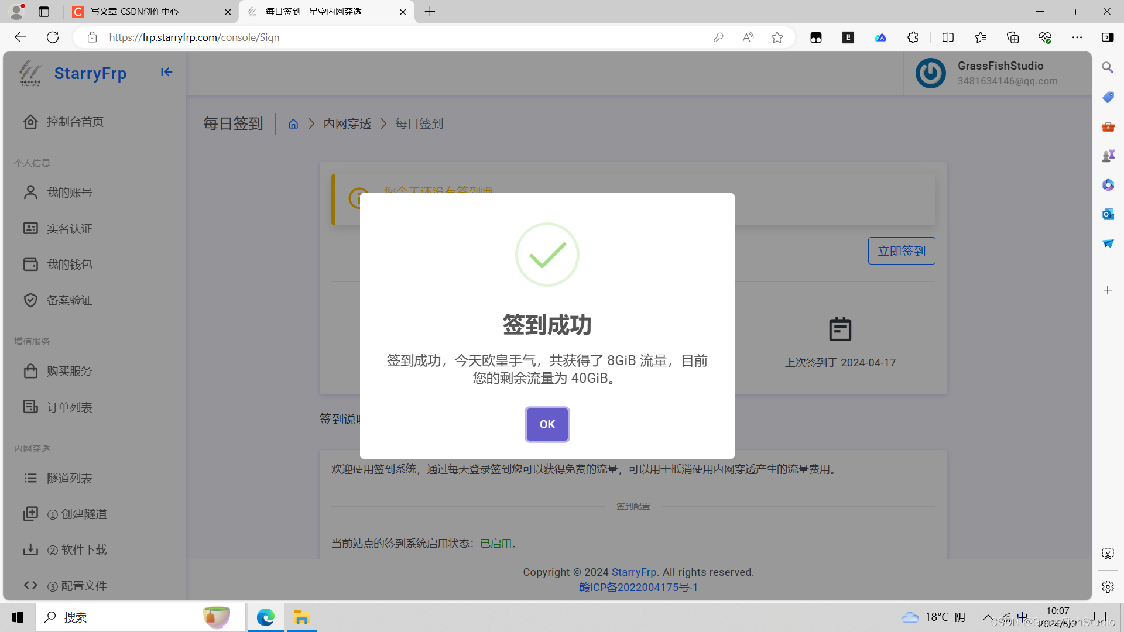Click the search icon in Edge sidebar
Screen dimensions: 1124x632
1108,67
